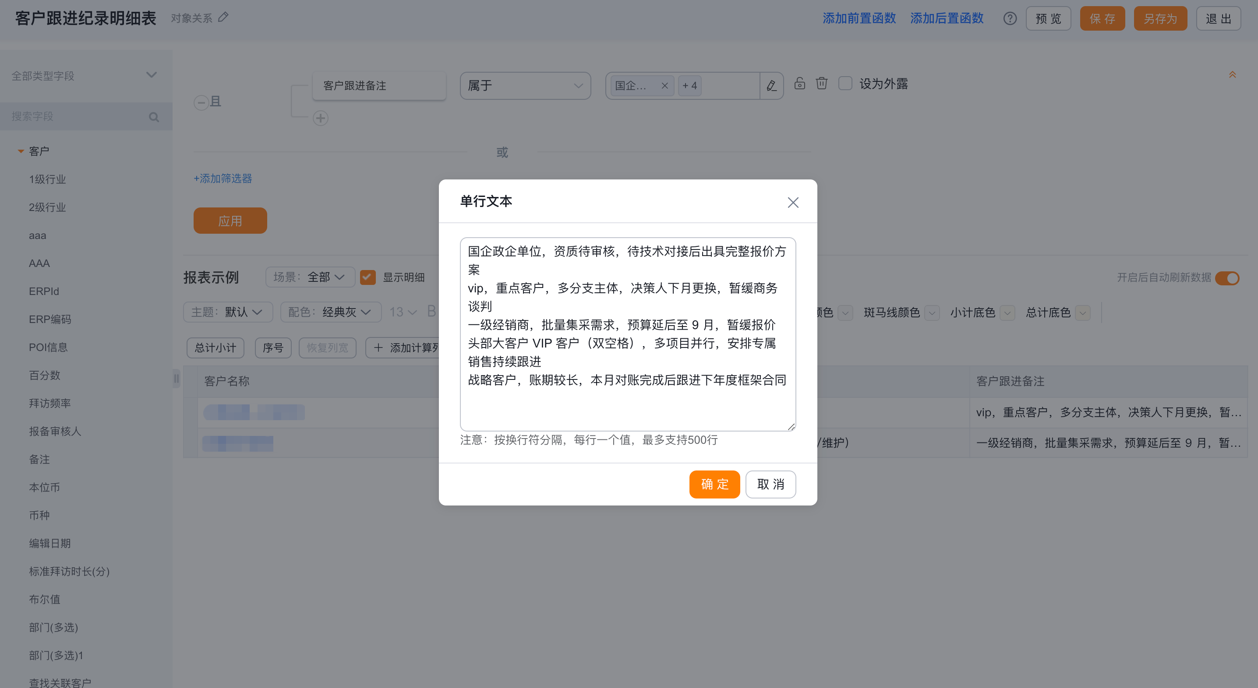Select the ERP编码 field
Image resolution: width=1258 pixels, height=688 pixels.
pos(50,319)
